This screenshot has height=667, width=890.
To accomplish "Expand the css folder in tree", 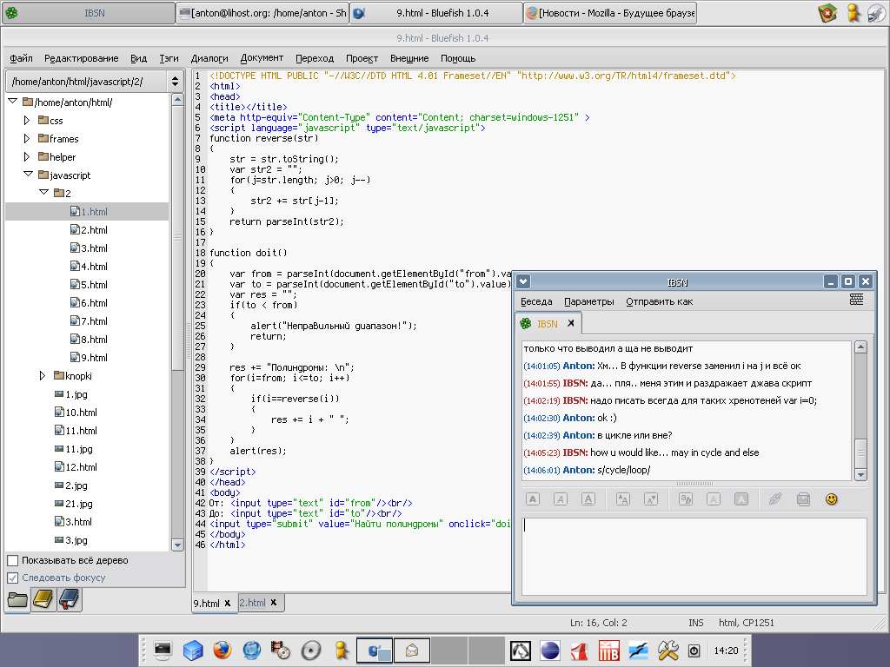I will point(27,120).
